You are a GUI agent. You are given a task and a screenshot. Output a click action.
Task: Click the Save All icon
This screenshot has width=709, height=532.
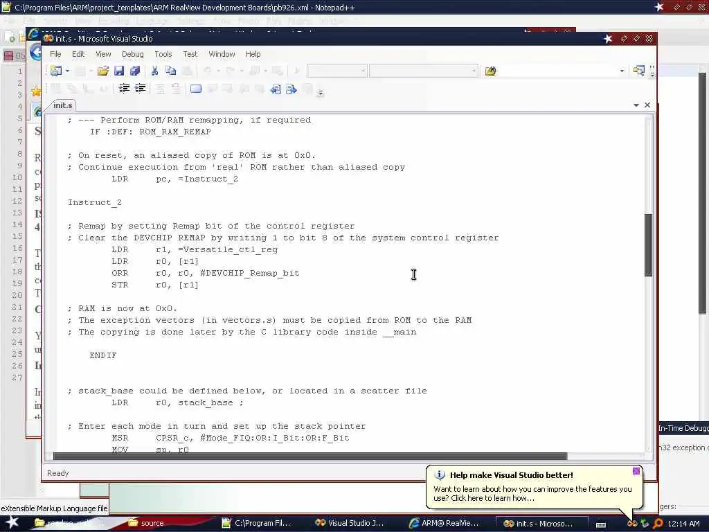[x=135, y=71]
